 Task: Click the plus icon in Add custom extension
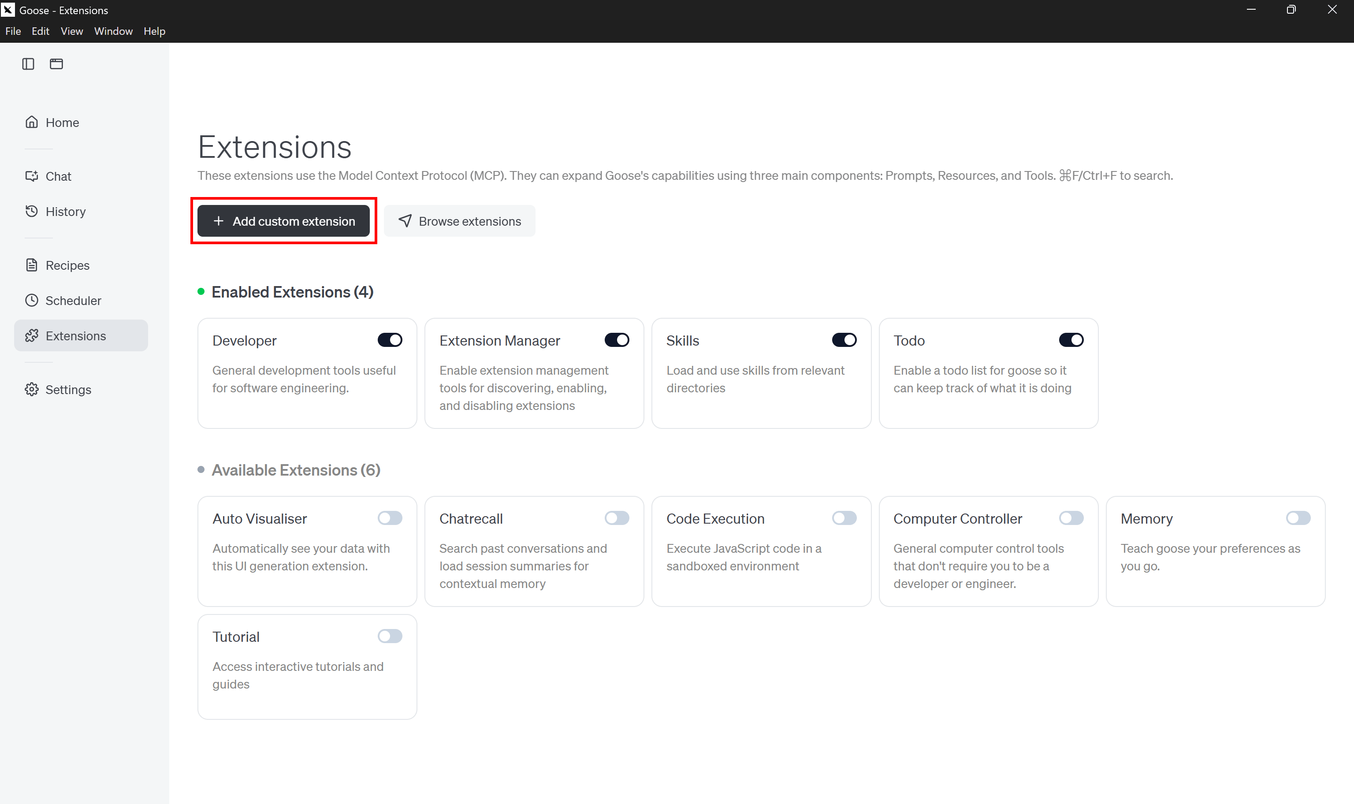click(218, 221)
